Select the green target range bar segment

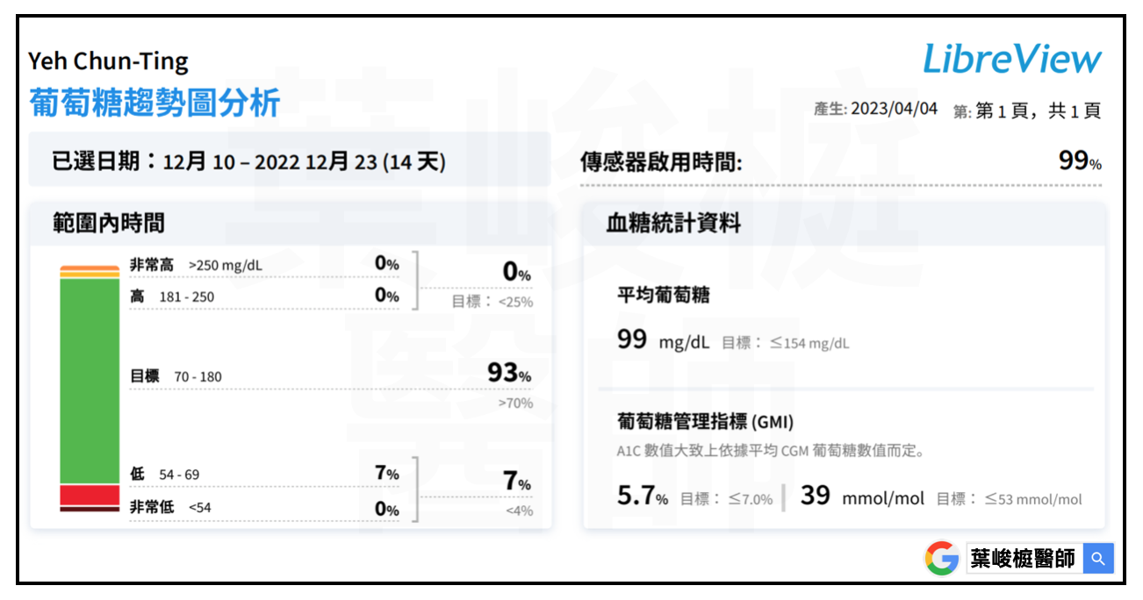tap(89, 381)
